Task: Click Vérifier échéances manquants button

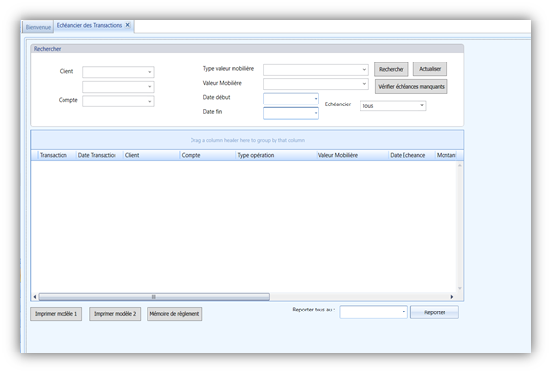Action: tap(411, 86)
